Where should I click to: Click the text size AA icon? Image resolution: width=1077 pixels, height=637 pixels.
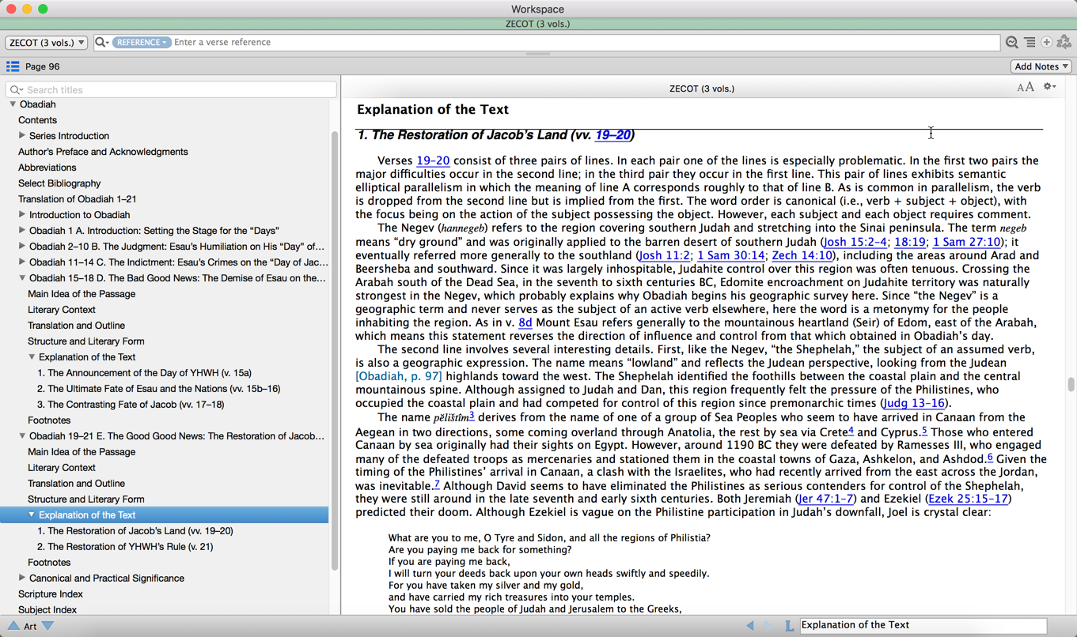pos(1025,88)
